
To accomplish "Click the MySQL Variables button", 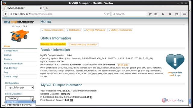I will click(x=95, y=30).
